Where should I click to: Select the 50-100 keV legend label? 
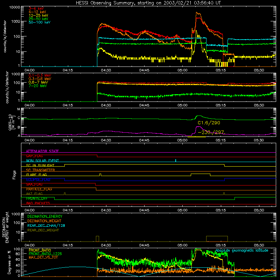coord(40,22)
